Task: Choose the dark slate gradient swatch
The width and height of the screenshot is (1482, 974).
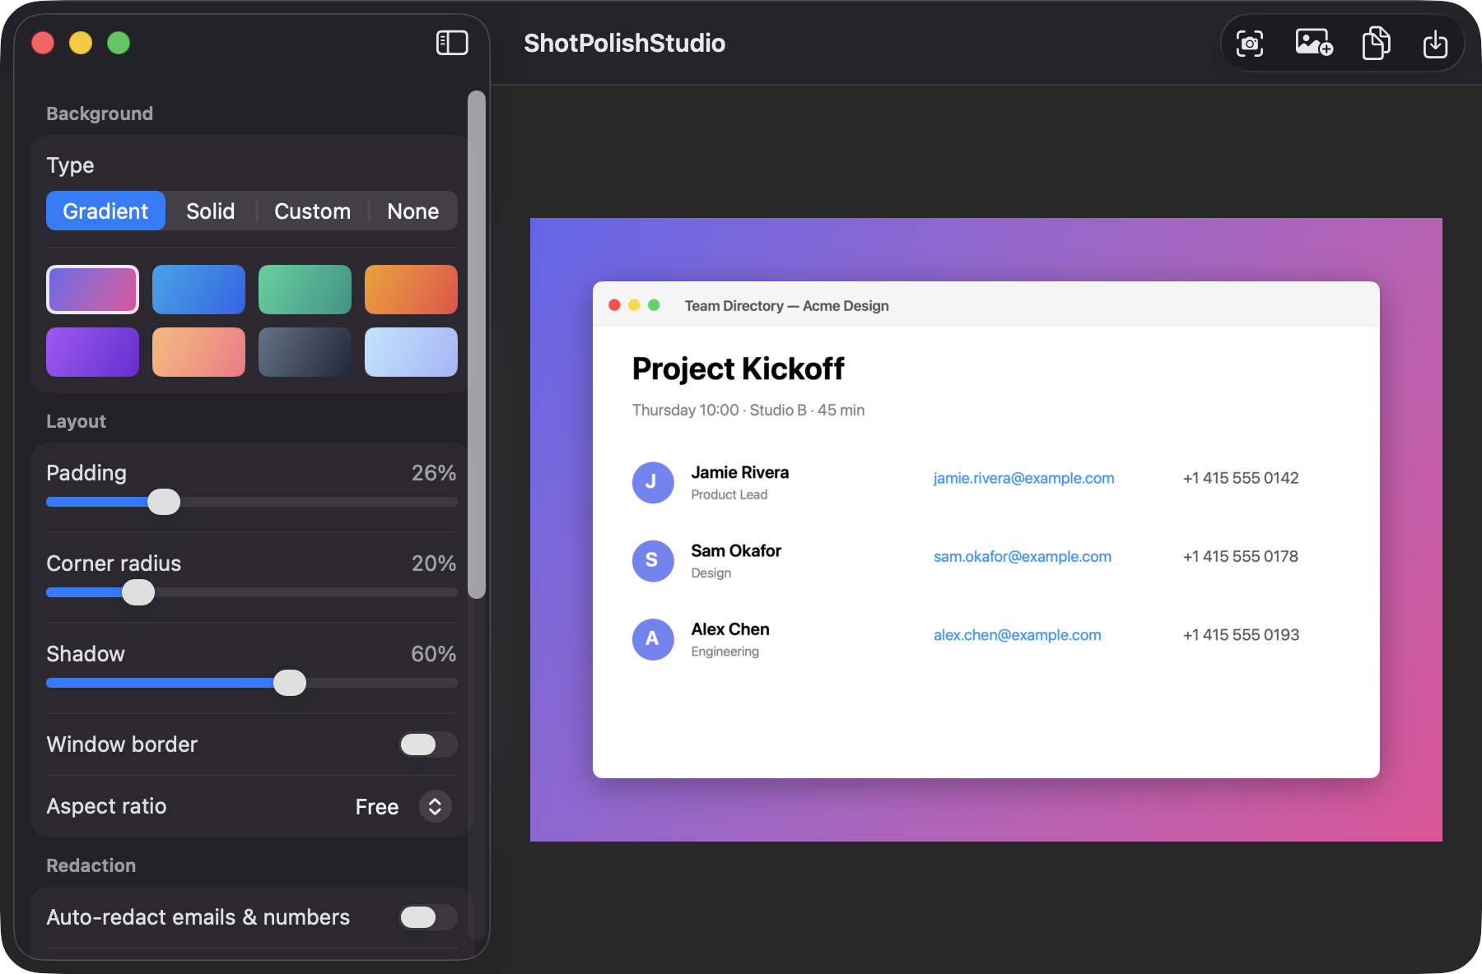Action: (x=305, y=352)
